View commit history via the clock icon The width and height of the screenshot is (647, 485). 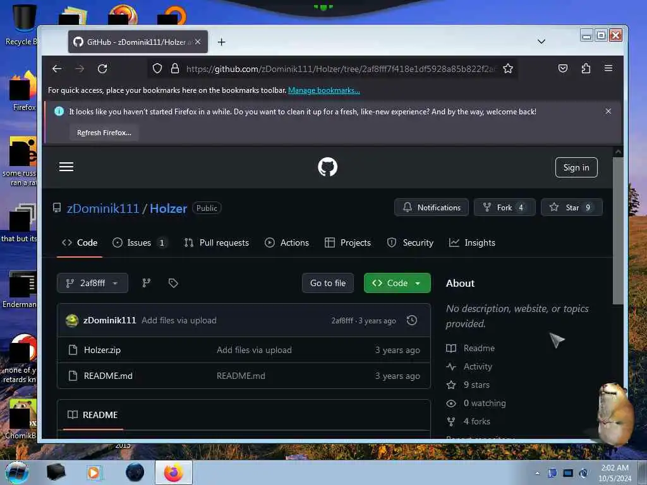click(x=412, y=320)
